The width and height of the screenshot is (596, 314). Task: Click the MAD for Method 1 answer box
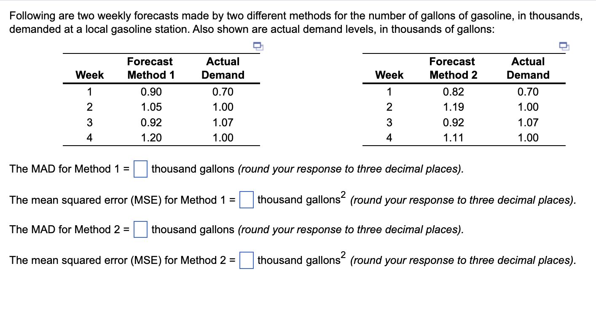[x=140, y=169]
